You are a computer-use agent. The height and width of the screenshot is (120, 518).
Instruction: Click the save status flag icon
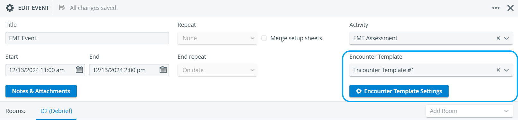coord(62,8)
